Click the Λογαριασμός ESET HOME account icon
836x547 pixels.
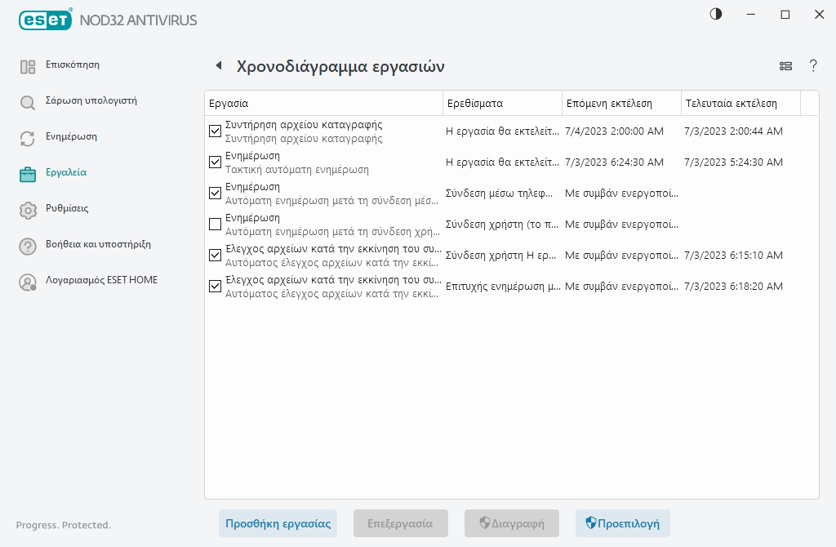click(x=28, y=282)
